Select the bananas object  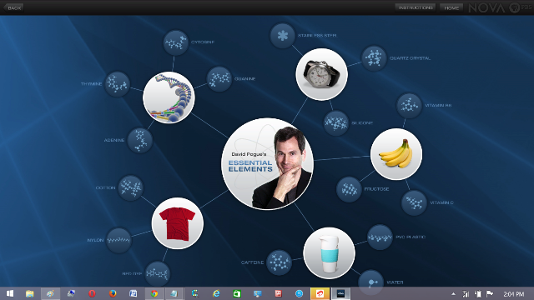pos(396,154)
